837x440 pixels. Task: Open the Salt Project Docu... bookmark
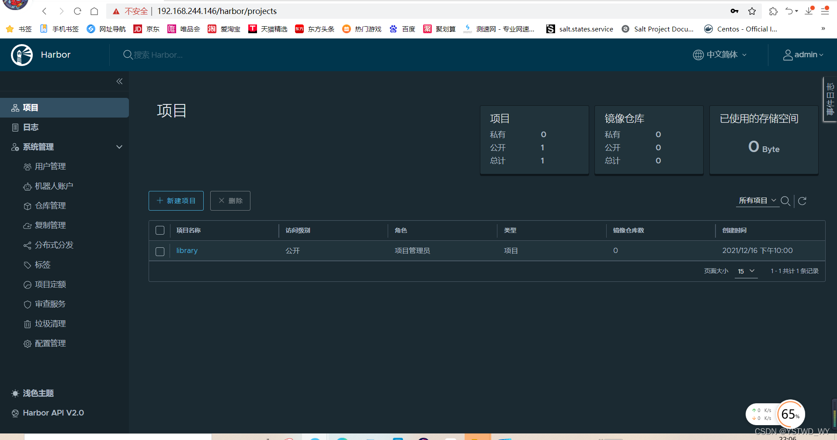[x=658, y=29]
